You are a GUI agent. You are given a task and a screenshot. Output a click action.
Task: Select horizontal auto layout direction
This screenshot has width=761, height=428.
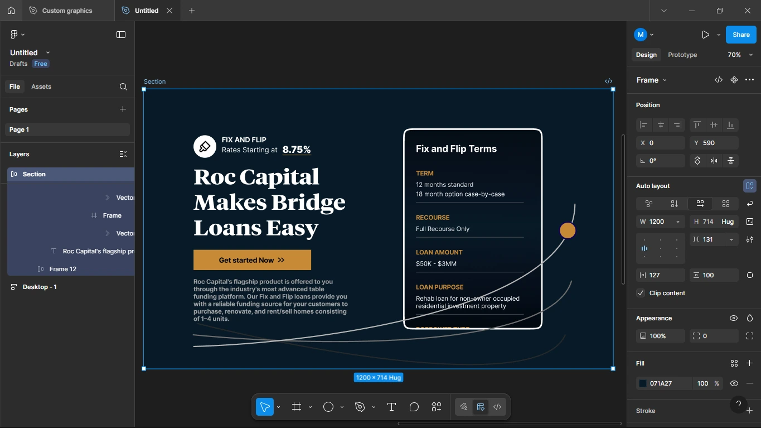point(700,204)
